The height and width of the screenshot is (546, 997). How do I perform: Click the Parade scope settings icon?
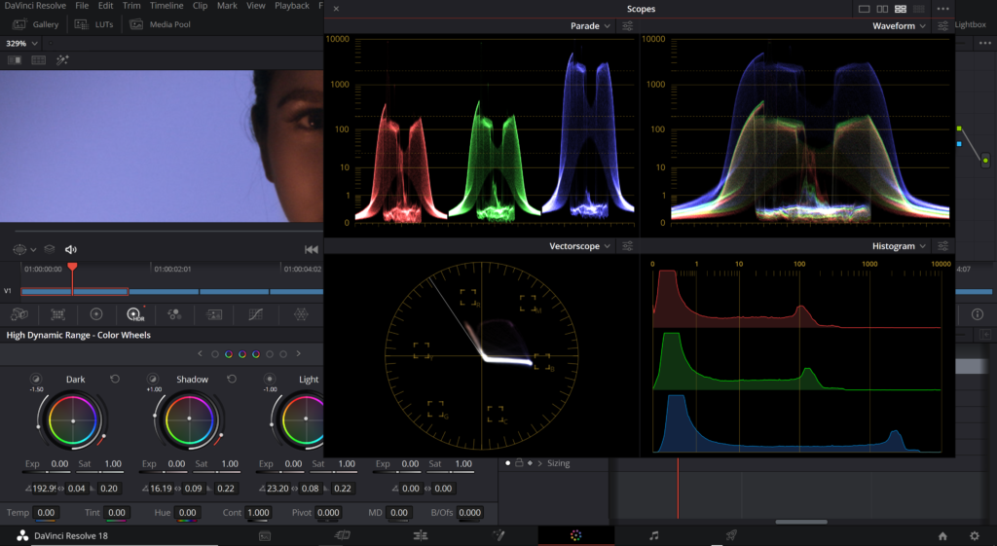click(x=628, y=26)
